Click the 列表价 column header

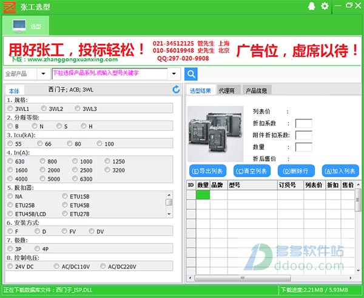coord(314,185)
